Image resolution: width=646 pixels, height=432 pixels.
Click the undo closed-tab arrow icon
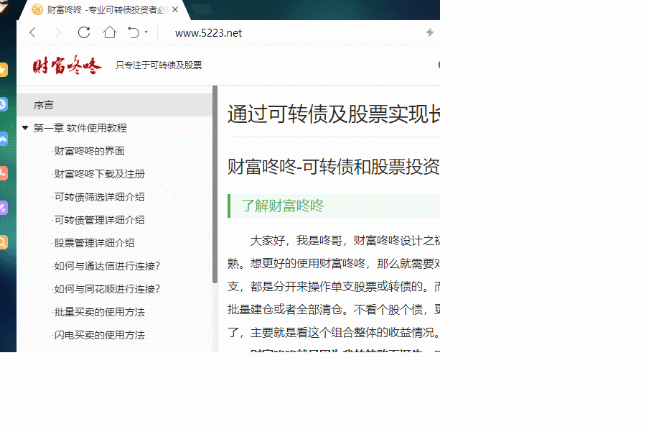click(134, 32)
